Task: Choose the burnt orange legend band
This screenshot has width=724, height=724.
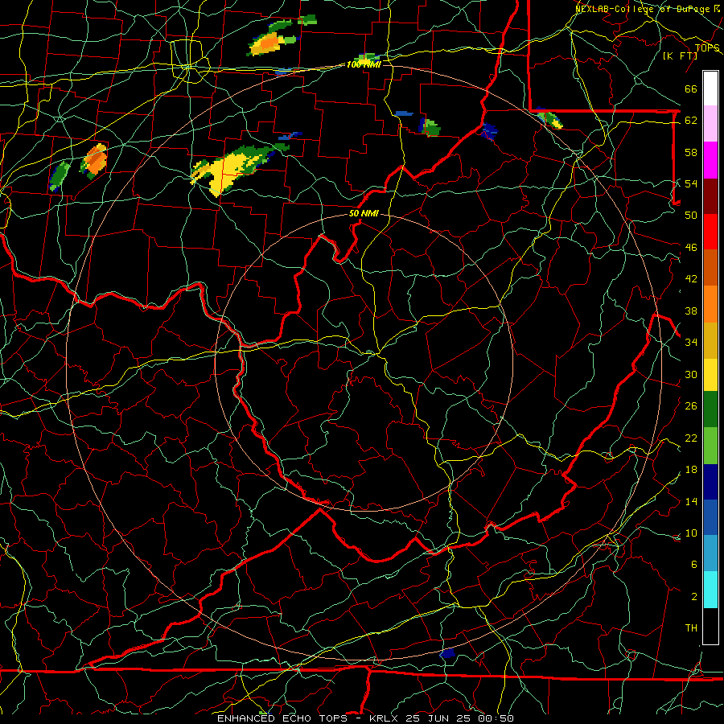Action: click(710, 267)
